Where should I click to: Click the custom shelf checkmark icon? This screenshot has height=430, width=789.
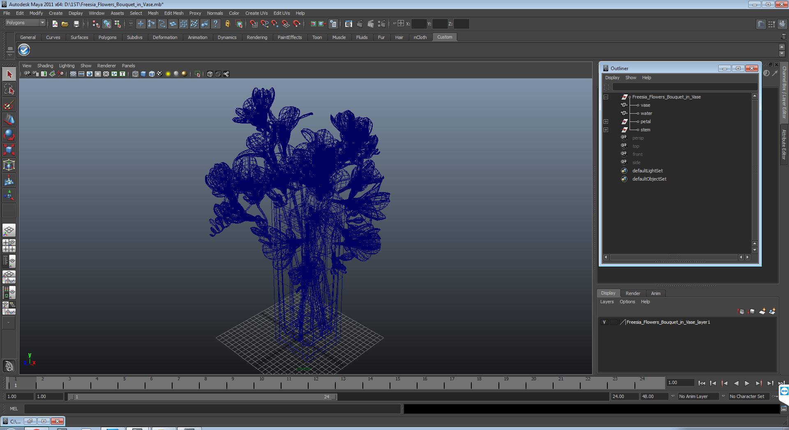(x=24, y=50)
